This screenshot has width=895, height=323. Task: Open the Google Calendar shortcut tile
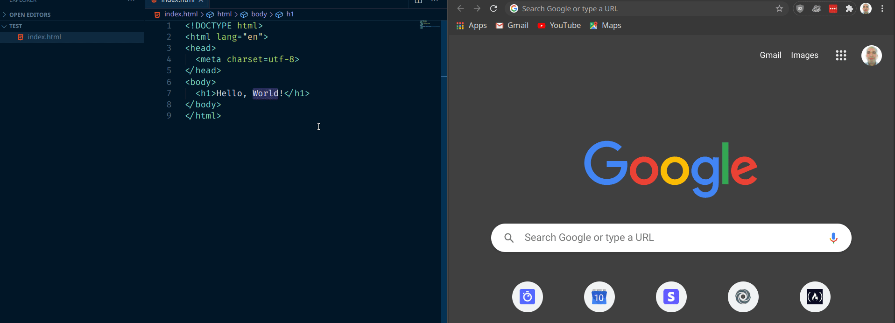point(599,297)
